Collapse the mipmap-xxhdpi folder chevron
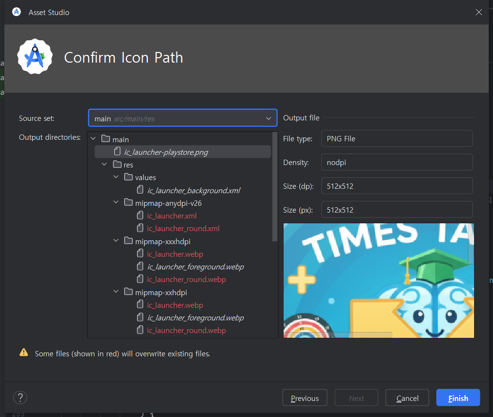493x417 pixels. click(x=116, y=292)
